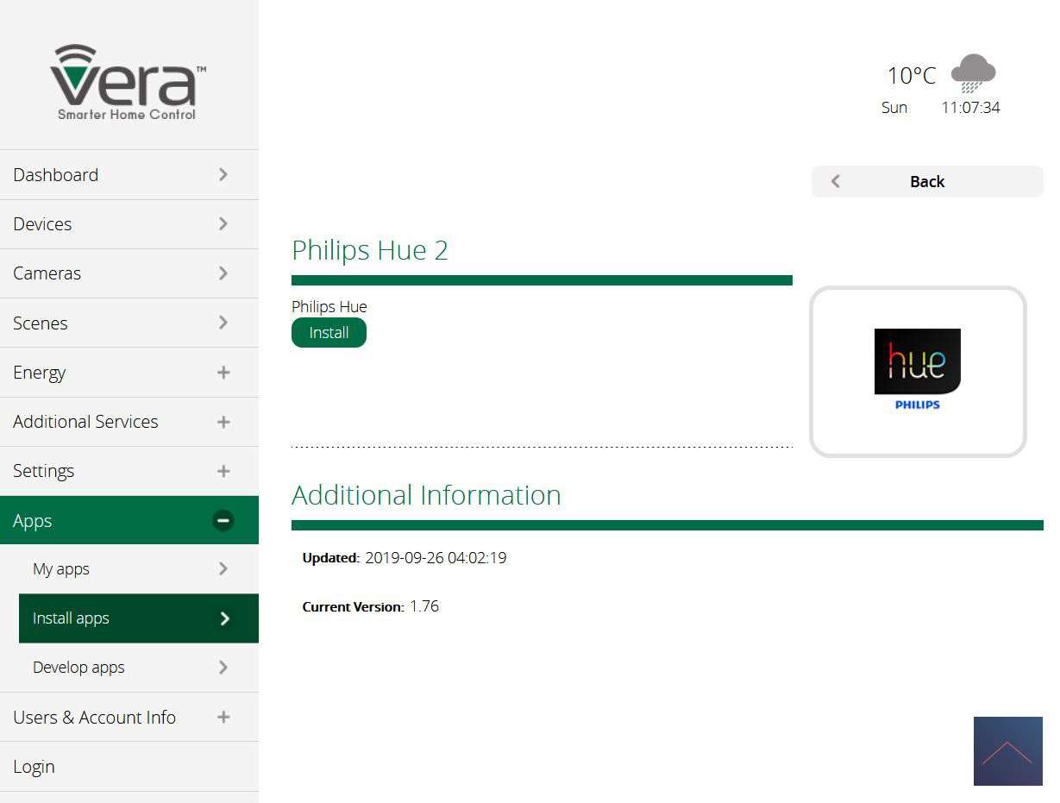Click the Sun day label
The image size is (1060, 803).
[894, 108]
